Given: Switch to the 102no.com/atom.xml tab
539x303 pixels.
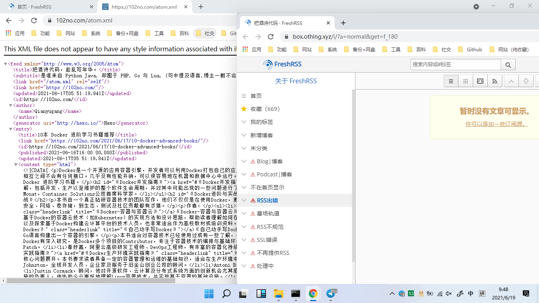Looking at the screenshot, I should [x=140, y=6].
